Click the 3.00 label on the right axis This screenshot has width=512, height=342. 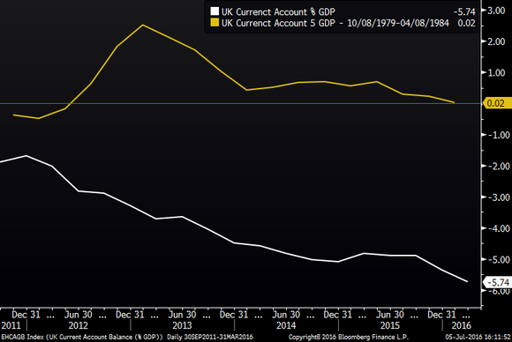point(496,11)
